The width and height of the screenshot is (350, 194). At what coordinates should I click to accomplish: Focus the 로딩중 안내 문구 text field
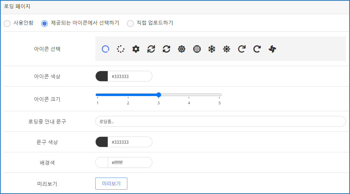(220, 121)
